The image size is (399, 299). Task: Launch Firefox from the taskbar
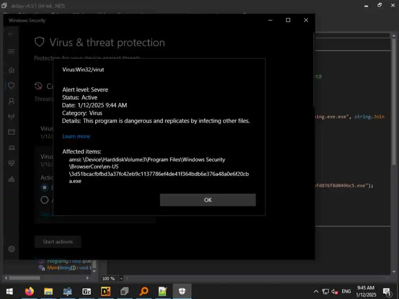29,291
